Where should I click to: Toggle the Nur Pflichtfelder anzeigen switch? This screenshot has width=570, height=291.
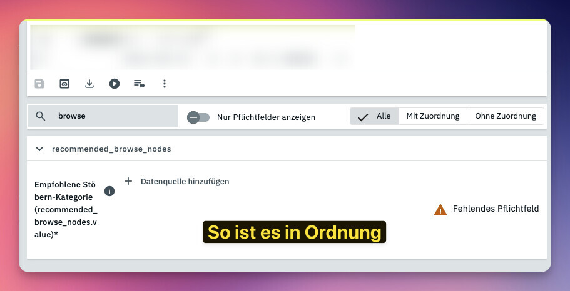pos(198,117)
